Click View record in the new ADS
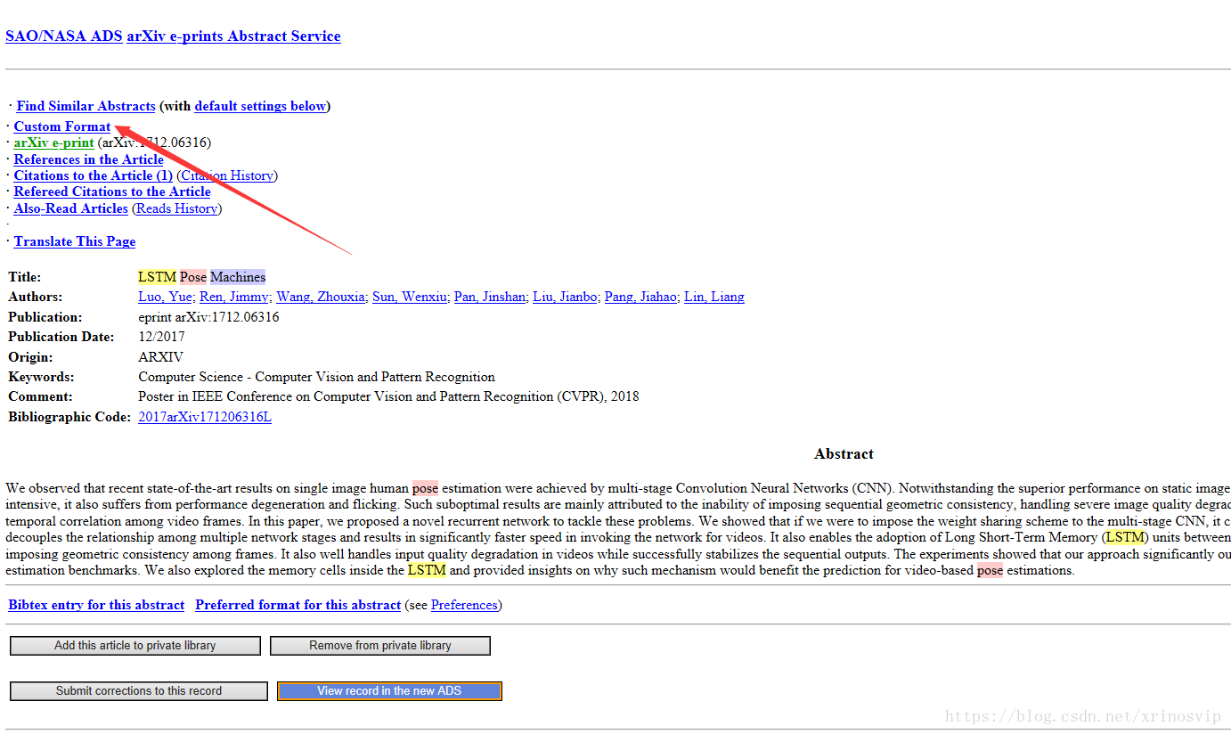 [x=389, y=691]
